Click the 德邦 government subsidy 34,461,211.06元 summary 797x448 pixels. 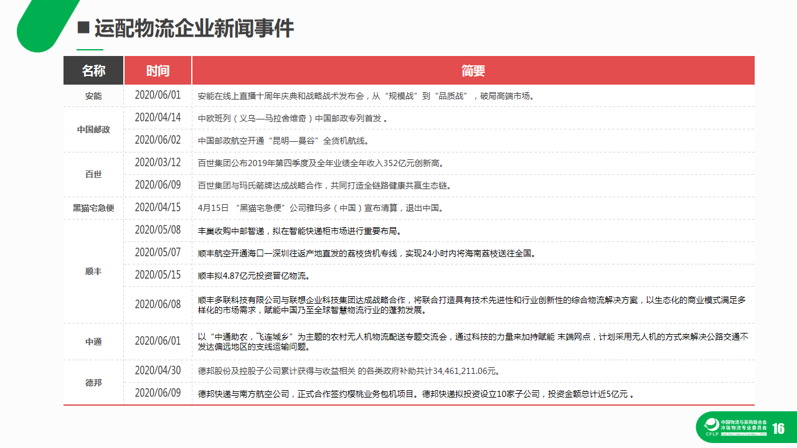pyautogui.click(x=349, y=371)
